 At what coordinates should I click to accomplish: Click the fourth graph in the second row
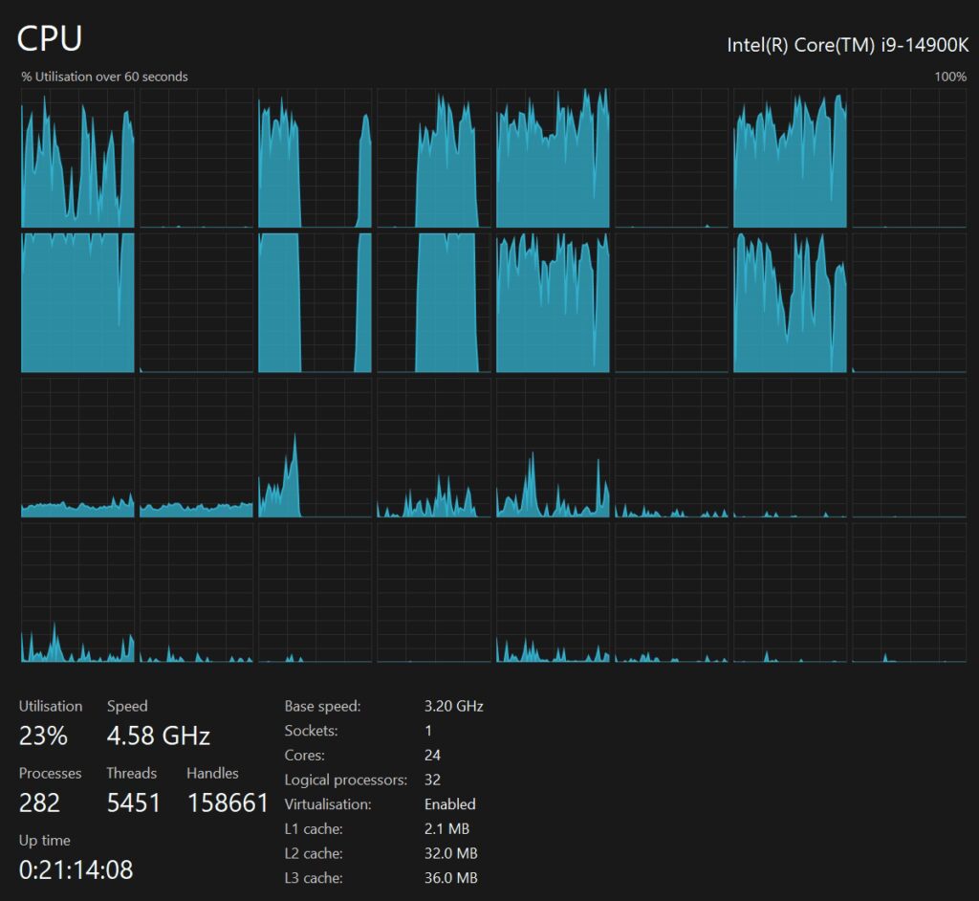[433, 302]
